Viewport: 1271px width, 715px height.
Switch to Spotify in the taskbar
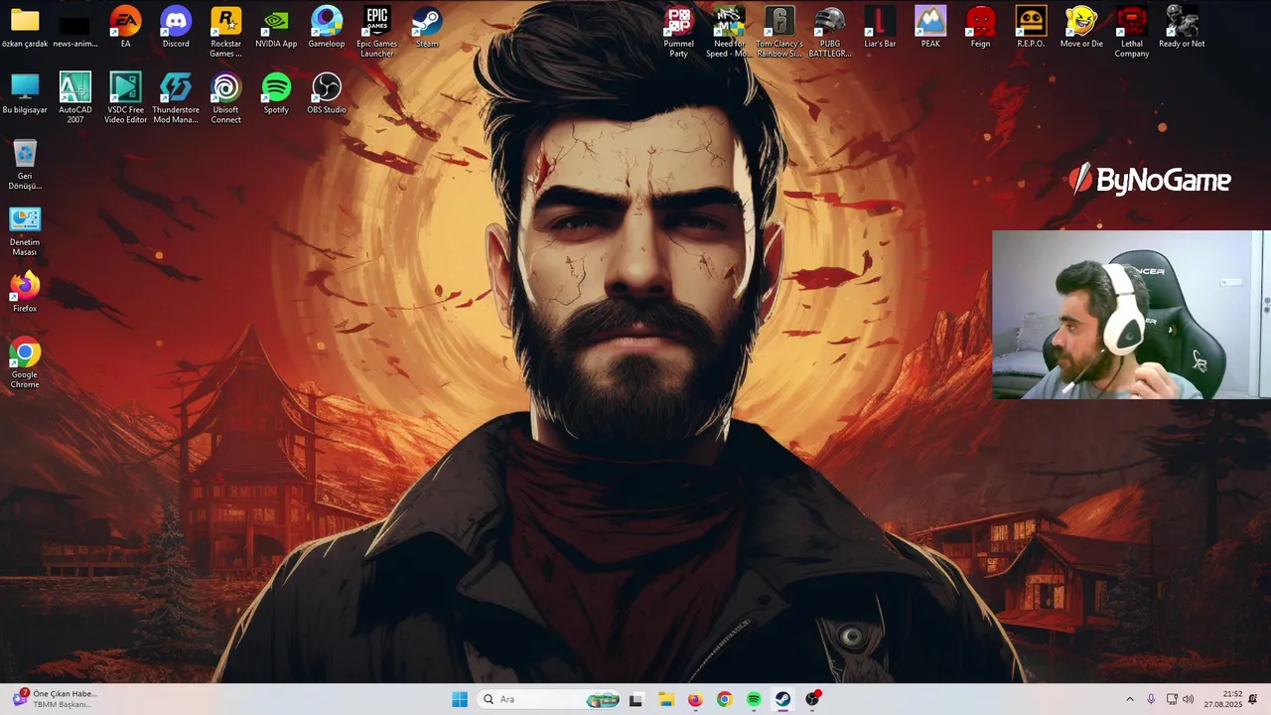(x=754, y=699)
